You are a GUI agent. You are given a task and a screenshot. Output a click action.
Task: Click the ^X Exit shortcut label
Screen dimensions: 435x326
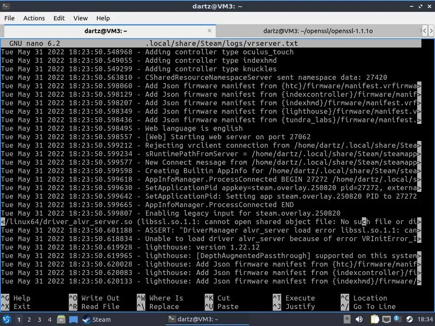pos(16,306)
